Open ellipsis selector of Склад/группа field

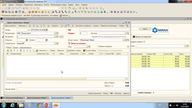point(55,43)
